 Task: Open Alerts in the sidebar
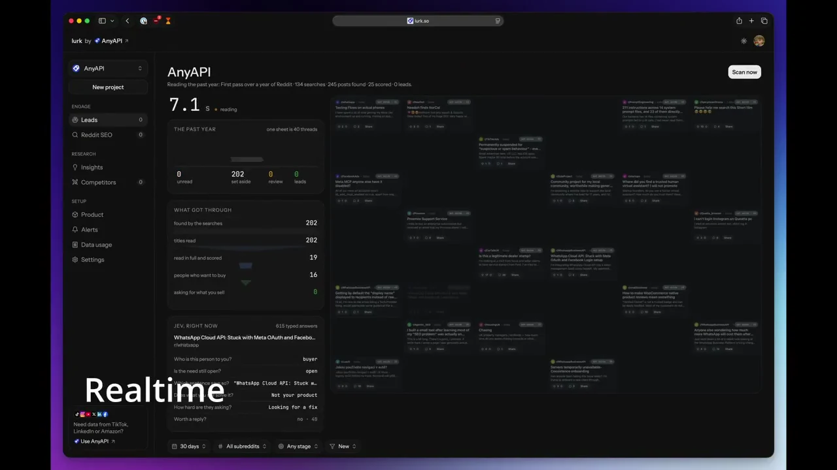coord(108,230)
